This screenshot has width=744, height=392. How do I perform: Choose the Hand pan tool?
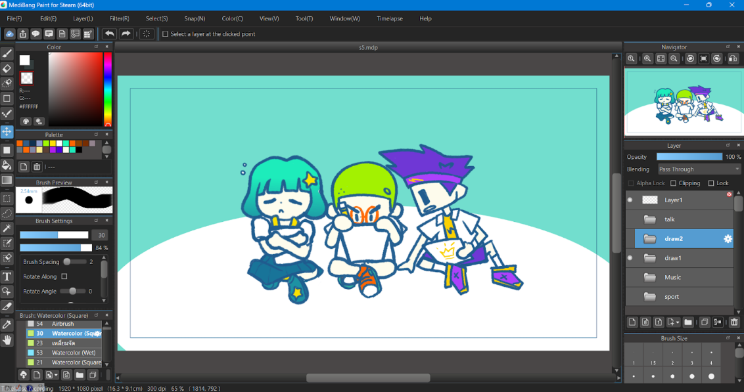click(x=7, y=339)
